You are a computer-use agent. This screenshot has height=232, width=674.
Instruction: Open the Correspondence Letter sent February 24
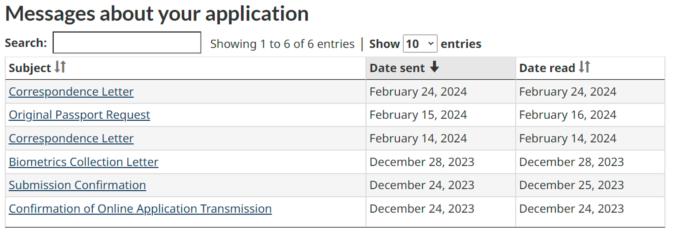[x=71, y=92]
